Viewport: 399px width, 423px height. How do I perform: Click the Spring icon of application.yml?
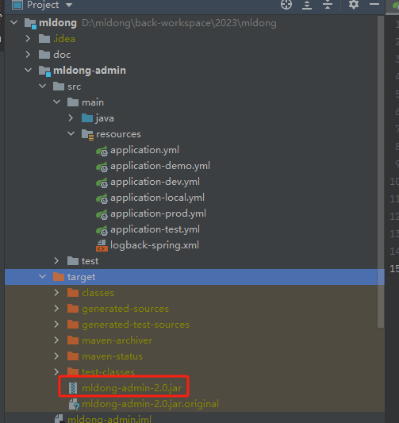(102, 151)
